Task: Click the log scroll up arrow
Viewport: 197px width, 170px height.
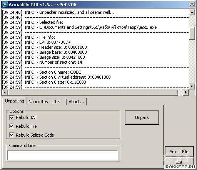Action: tap(192, 13)
